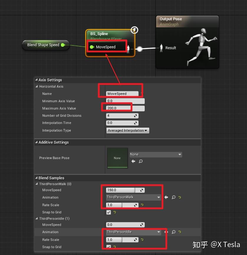Toggle Snap to Grid for ThirdPersonWalk sample
The image size is (247, 255).
108,212
